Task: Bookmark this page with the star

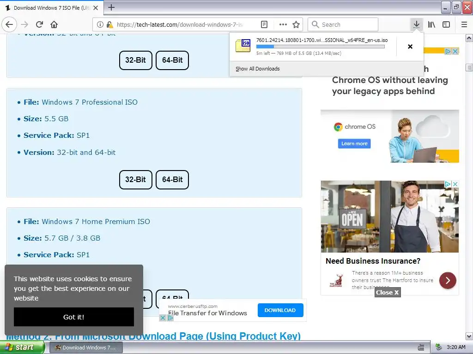Action: (296, 24)
